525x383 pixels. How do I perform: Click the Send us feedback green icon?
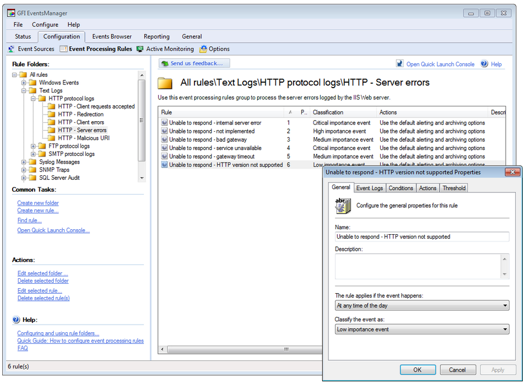(164, 63)
